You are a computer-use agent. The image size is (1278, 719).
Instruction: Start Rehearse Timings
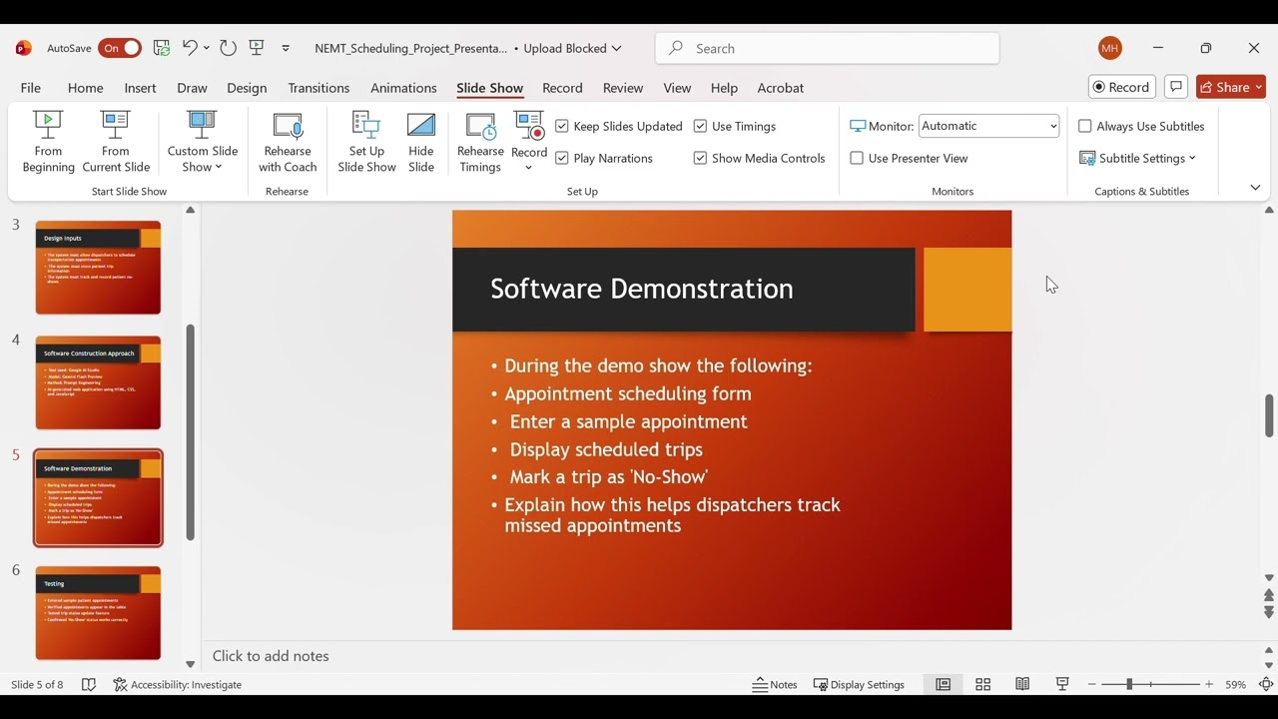pyautogui.click(x=480, y=142)
